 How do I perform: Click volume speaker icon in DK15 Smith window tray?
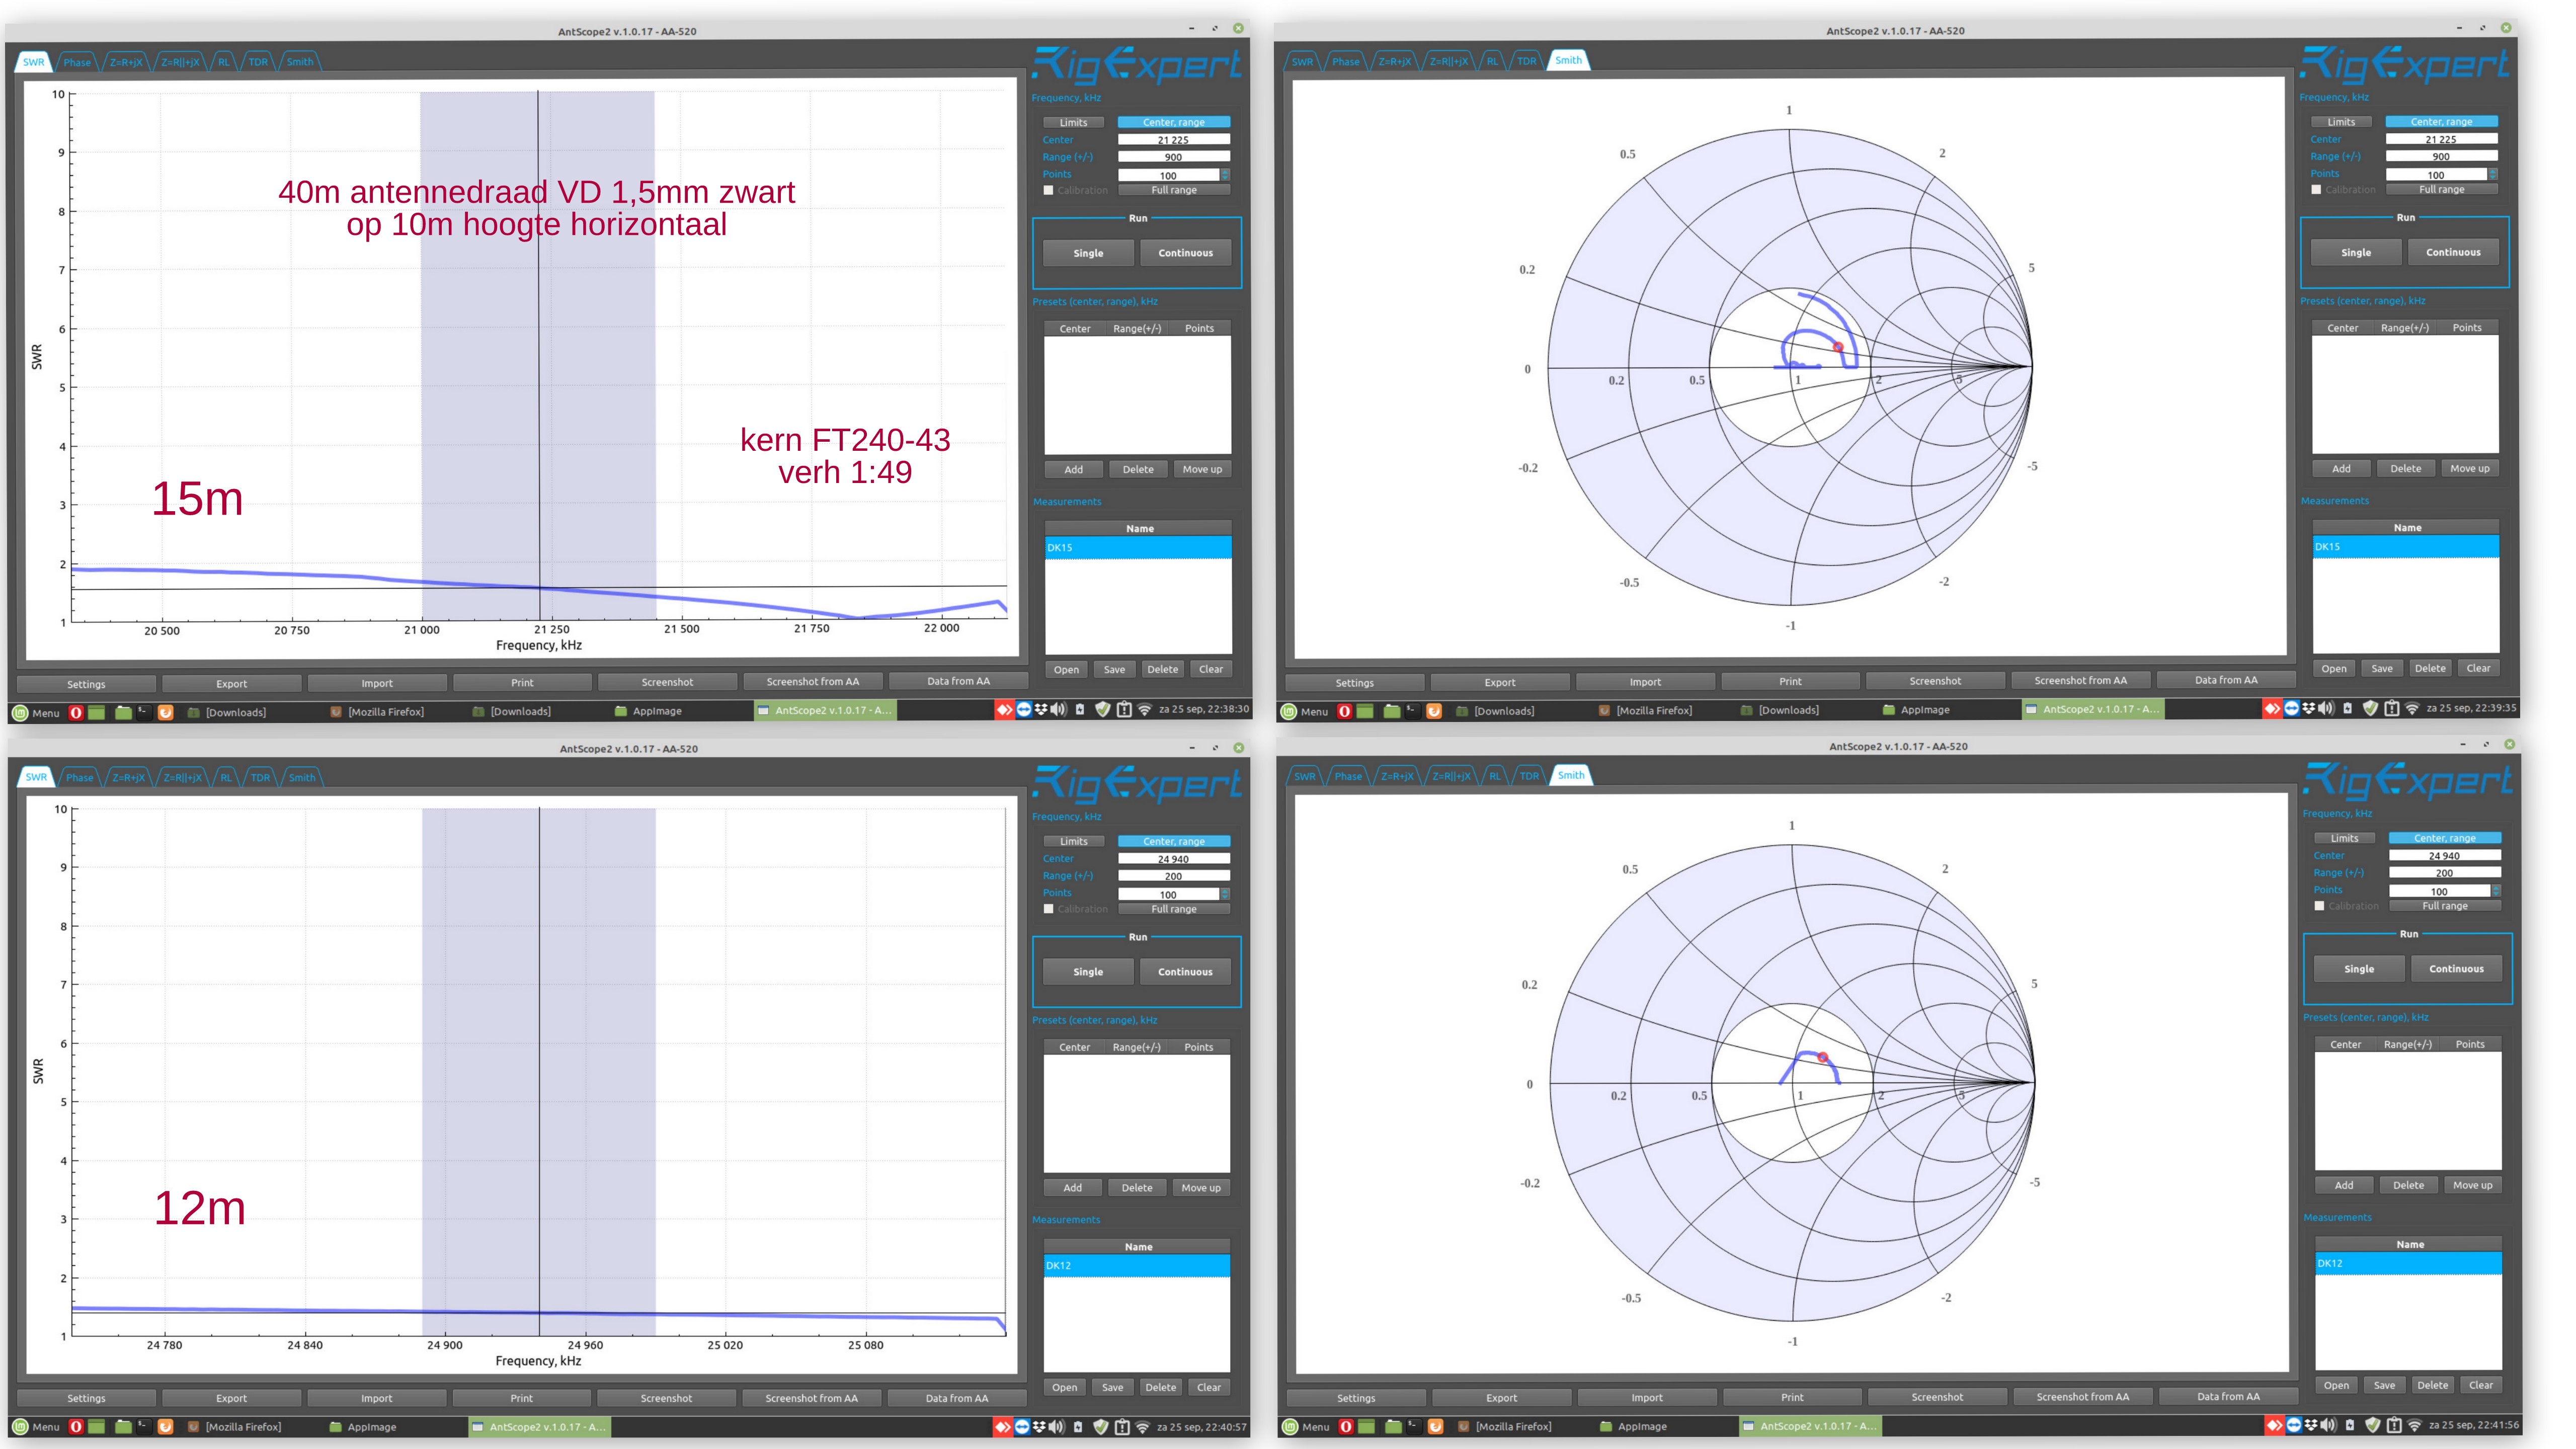pyautogui.click(x=2326, y=709)
